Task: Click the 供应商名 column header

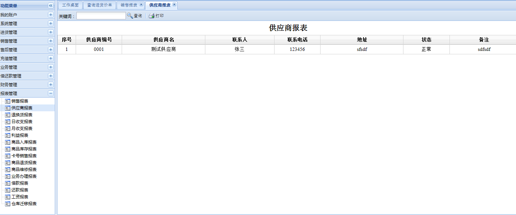Action: click(164, 40)
